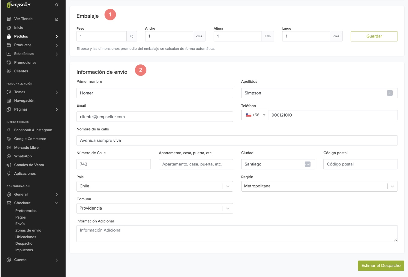The image size is (408, 277).
Task: Open Zonas de envío in the Checkout menu
Action: tap(28, 230)
